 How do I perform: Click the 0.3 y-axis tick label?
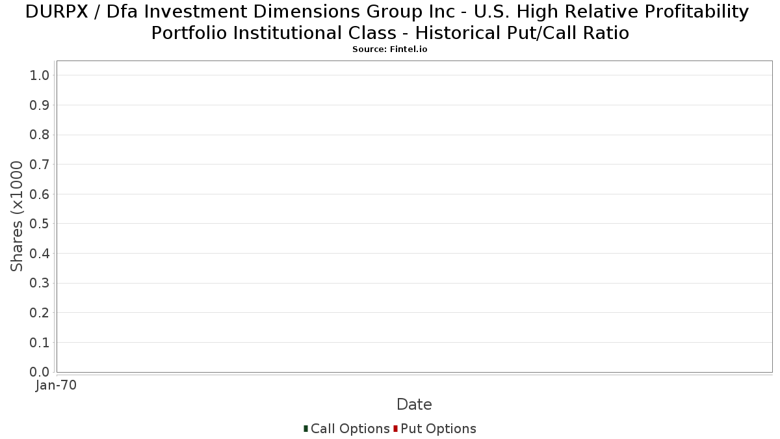(40, 283)
